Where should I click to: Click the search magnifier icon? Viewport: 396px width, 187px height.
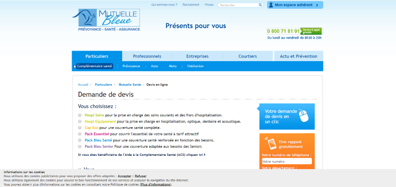pos(260,5)
